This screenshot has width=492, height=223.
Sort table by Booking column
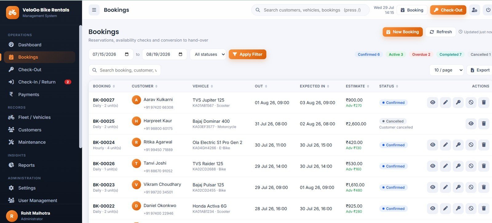tap(104, 86)
